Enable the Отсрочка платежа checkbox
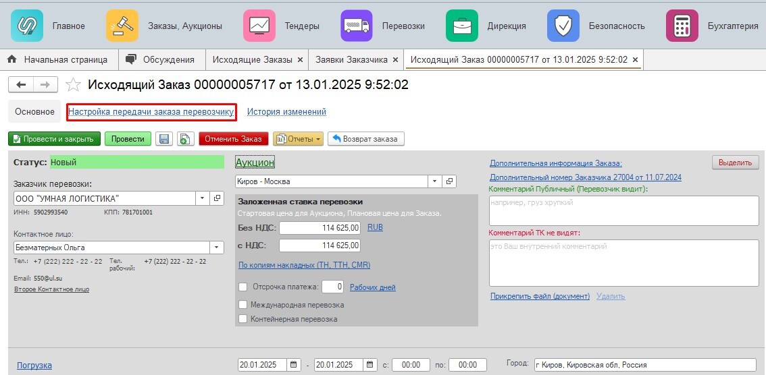 (242, 287)
